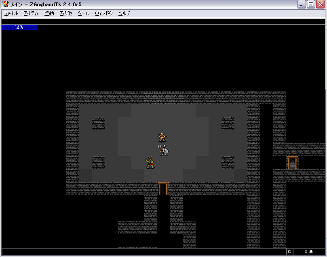Click the skeleton monster with axe and shield
The width and height of the screenshot is (327, 257).
pyautogui.click(x=163, y=150)
